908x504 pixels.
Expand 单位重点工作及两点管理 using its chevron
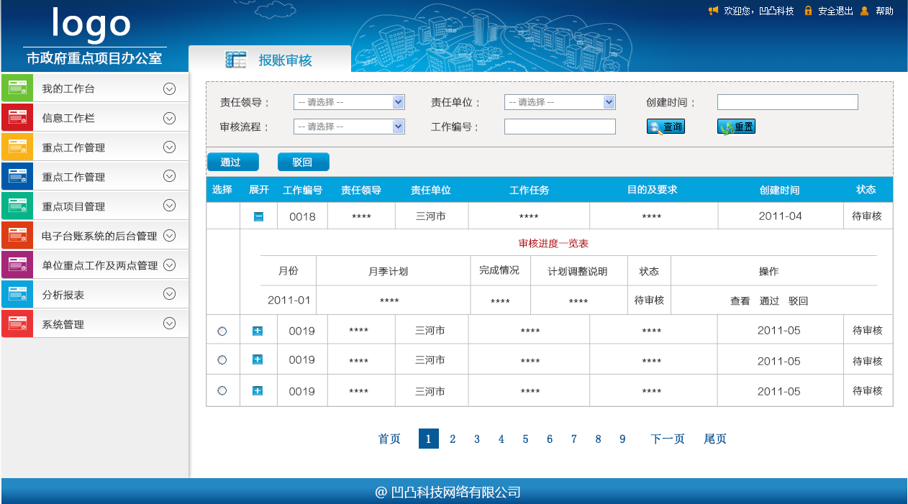(x=170, y=265)
